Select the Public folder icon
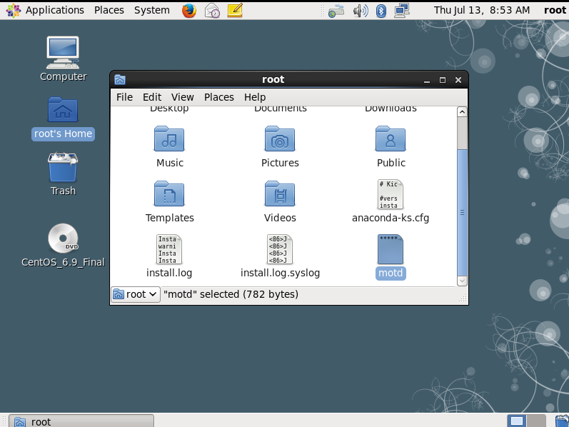This screenshot has width=569, height=427. [x=391, y=139]
